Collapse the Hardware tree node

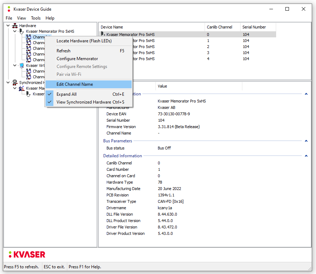8,26
